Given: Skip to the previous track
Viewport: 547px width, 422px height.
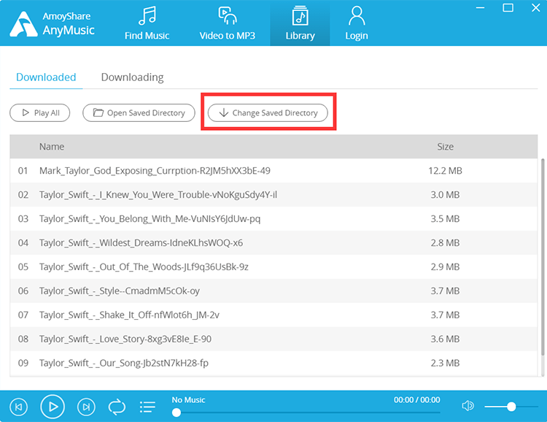Looking at the screenshot, I should pyautogui.click(x=19, y=407).
